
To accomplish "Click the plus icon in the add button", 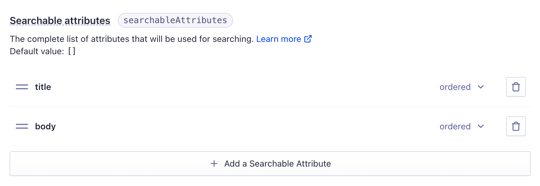I will click(214, 164).
